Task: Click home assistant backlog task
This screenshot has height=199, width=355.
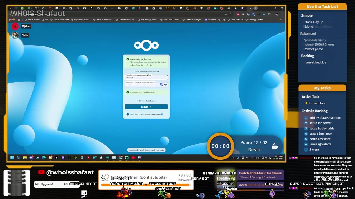Action: pos(320,139)
